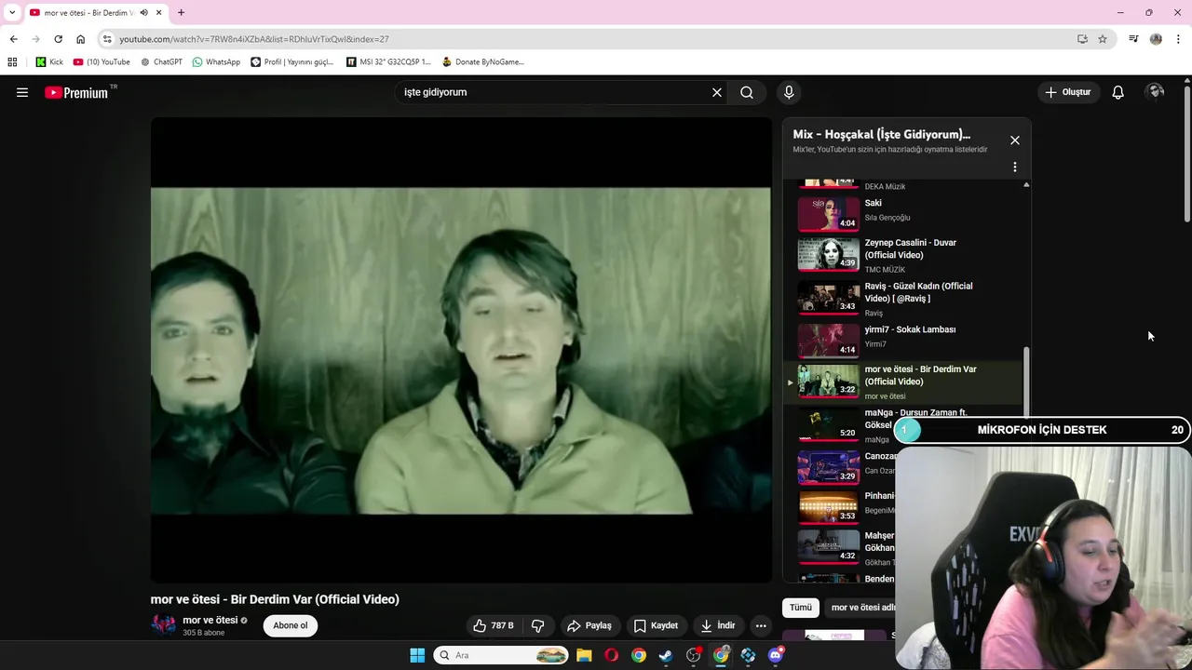Viewport: 1192px width, 670px height.
Task: Play Zeynep Casalini - Duvar video
Action: pyautogui.click(x=903, y=255)
